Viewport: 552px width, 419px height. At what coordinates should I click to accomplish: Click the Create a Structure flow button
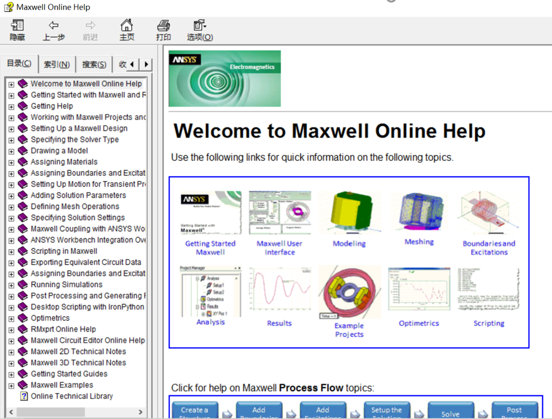(195, 410)
